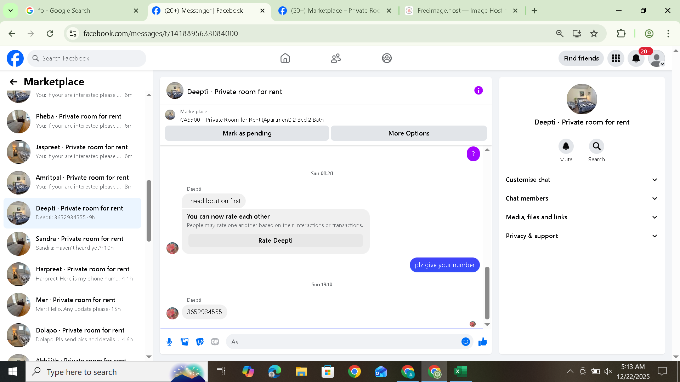Image resolution: width=680 pixels, height=382 pixels.
Task: Attach a photo using the image icon
Action: click(x=185, y=342)
